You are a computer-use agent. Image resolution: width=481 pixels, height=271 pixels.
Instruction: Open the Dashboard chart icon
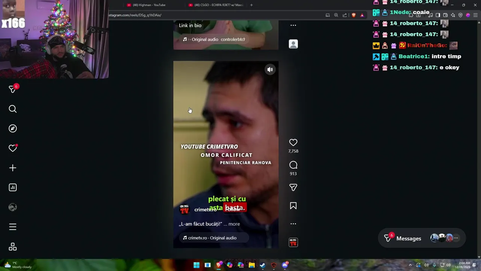click(x=13, y=187)
